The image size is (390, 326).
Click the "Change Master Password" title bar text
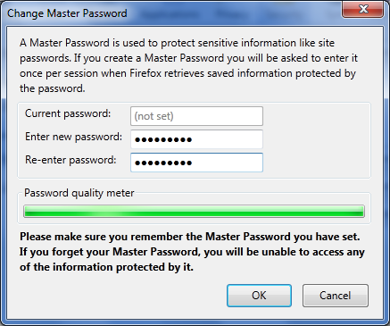click(x=67, y=13)
